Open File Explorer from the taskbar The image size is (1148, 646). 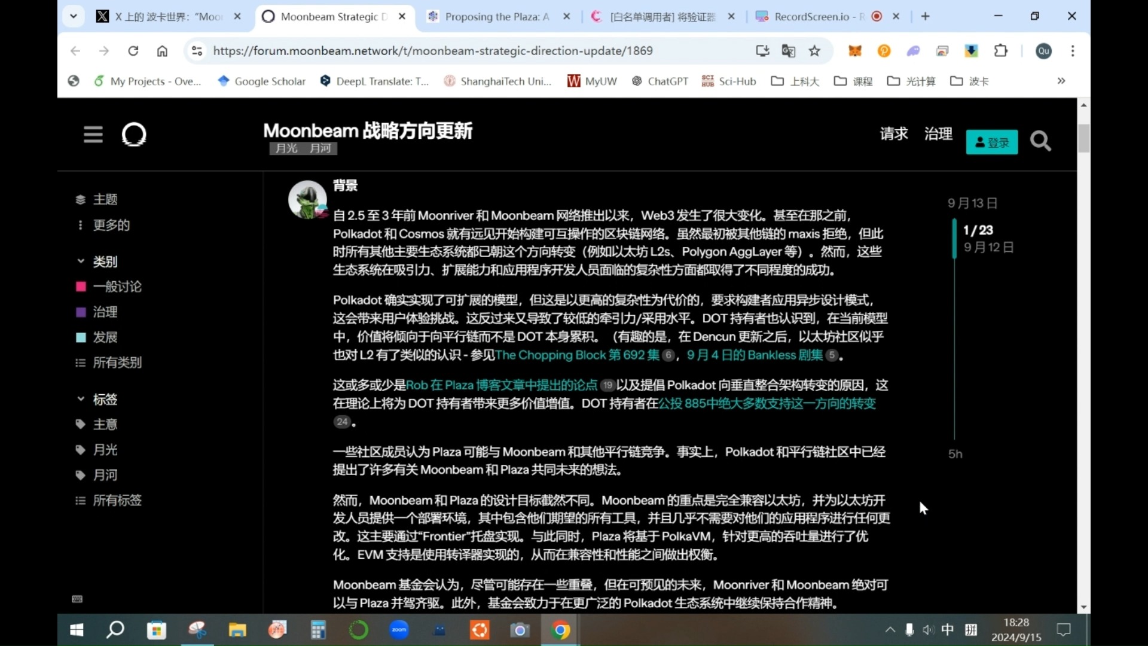237,630
